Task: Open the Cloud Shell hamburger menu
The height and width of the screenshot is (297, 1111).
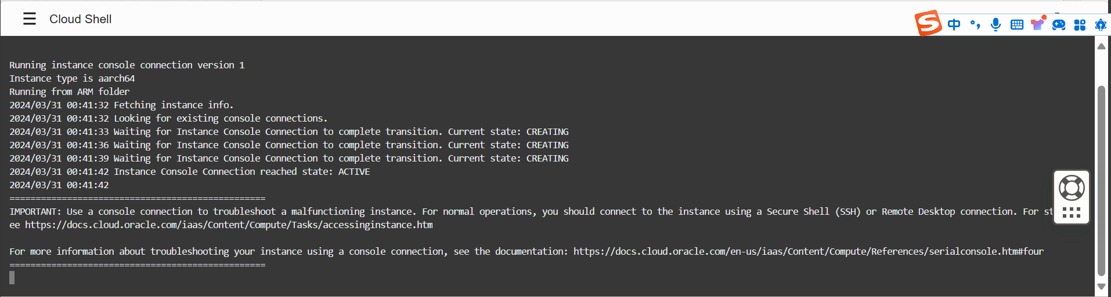Action: (30, 19)
